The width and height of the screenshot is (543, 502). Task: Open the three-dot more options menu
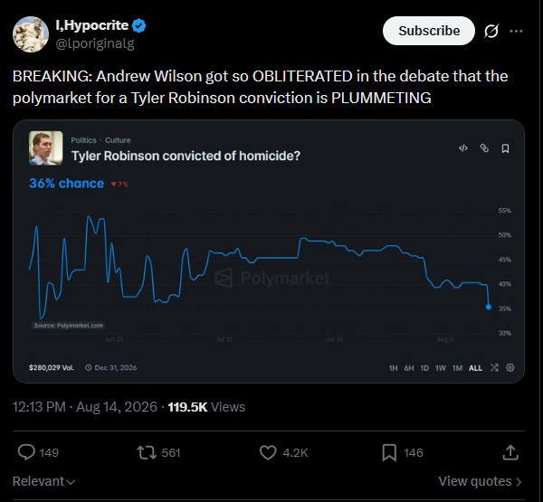coord(516,31)
